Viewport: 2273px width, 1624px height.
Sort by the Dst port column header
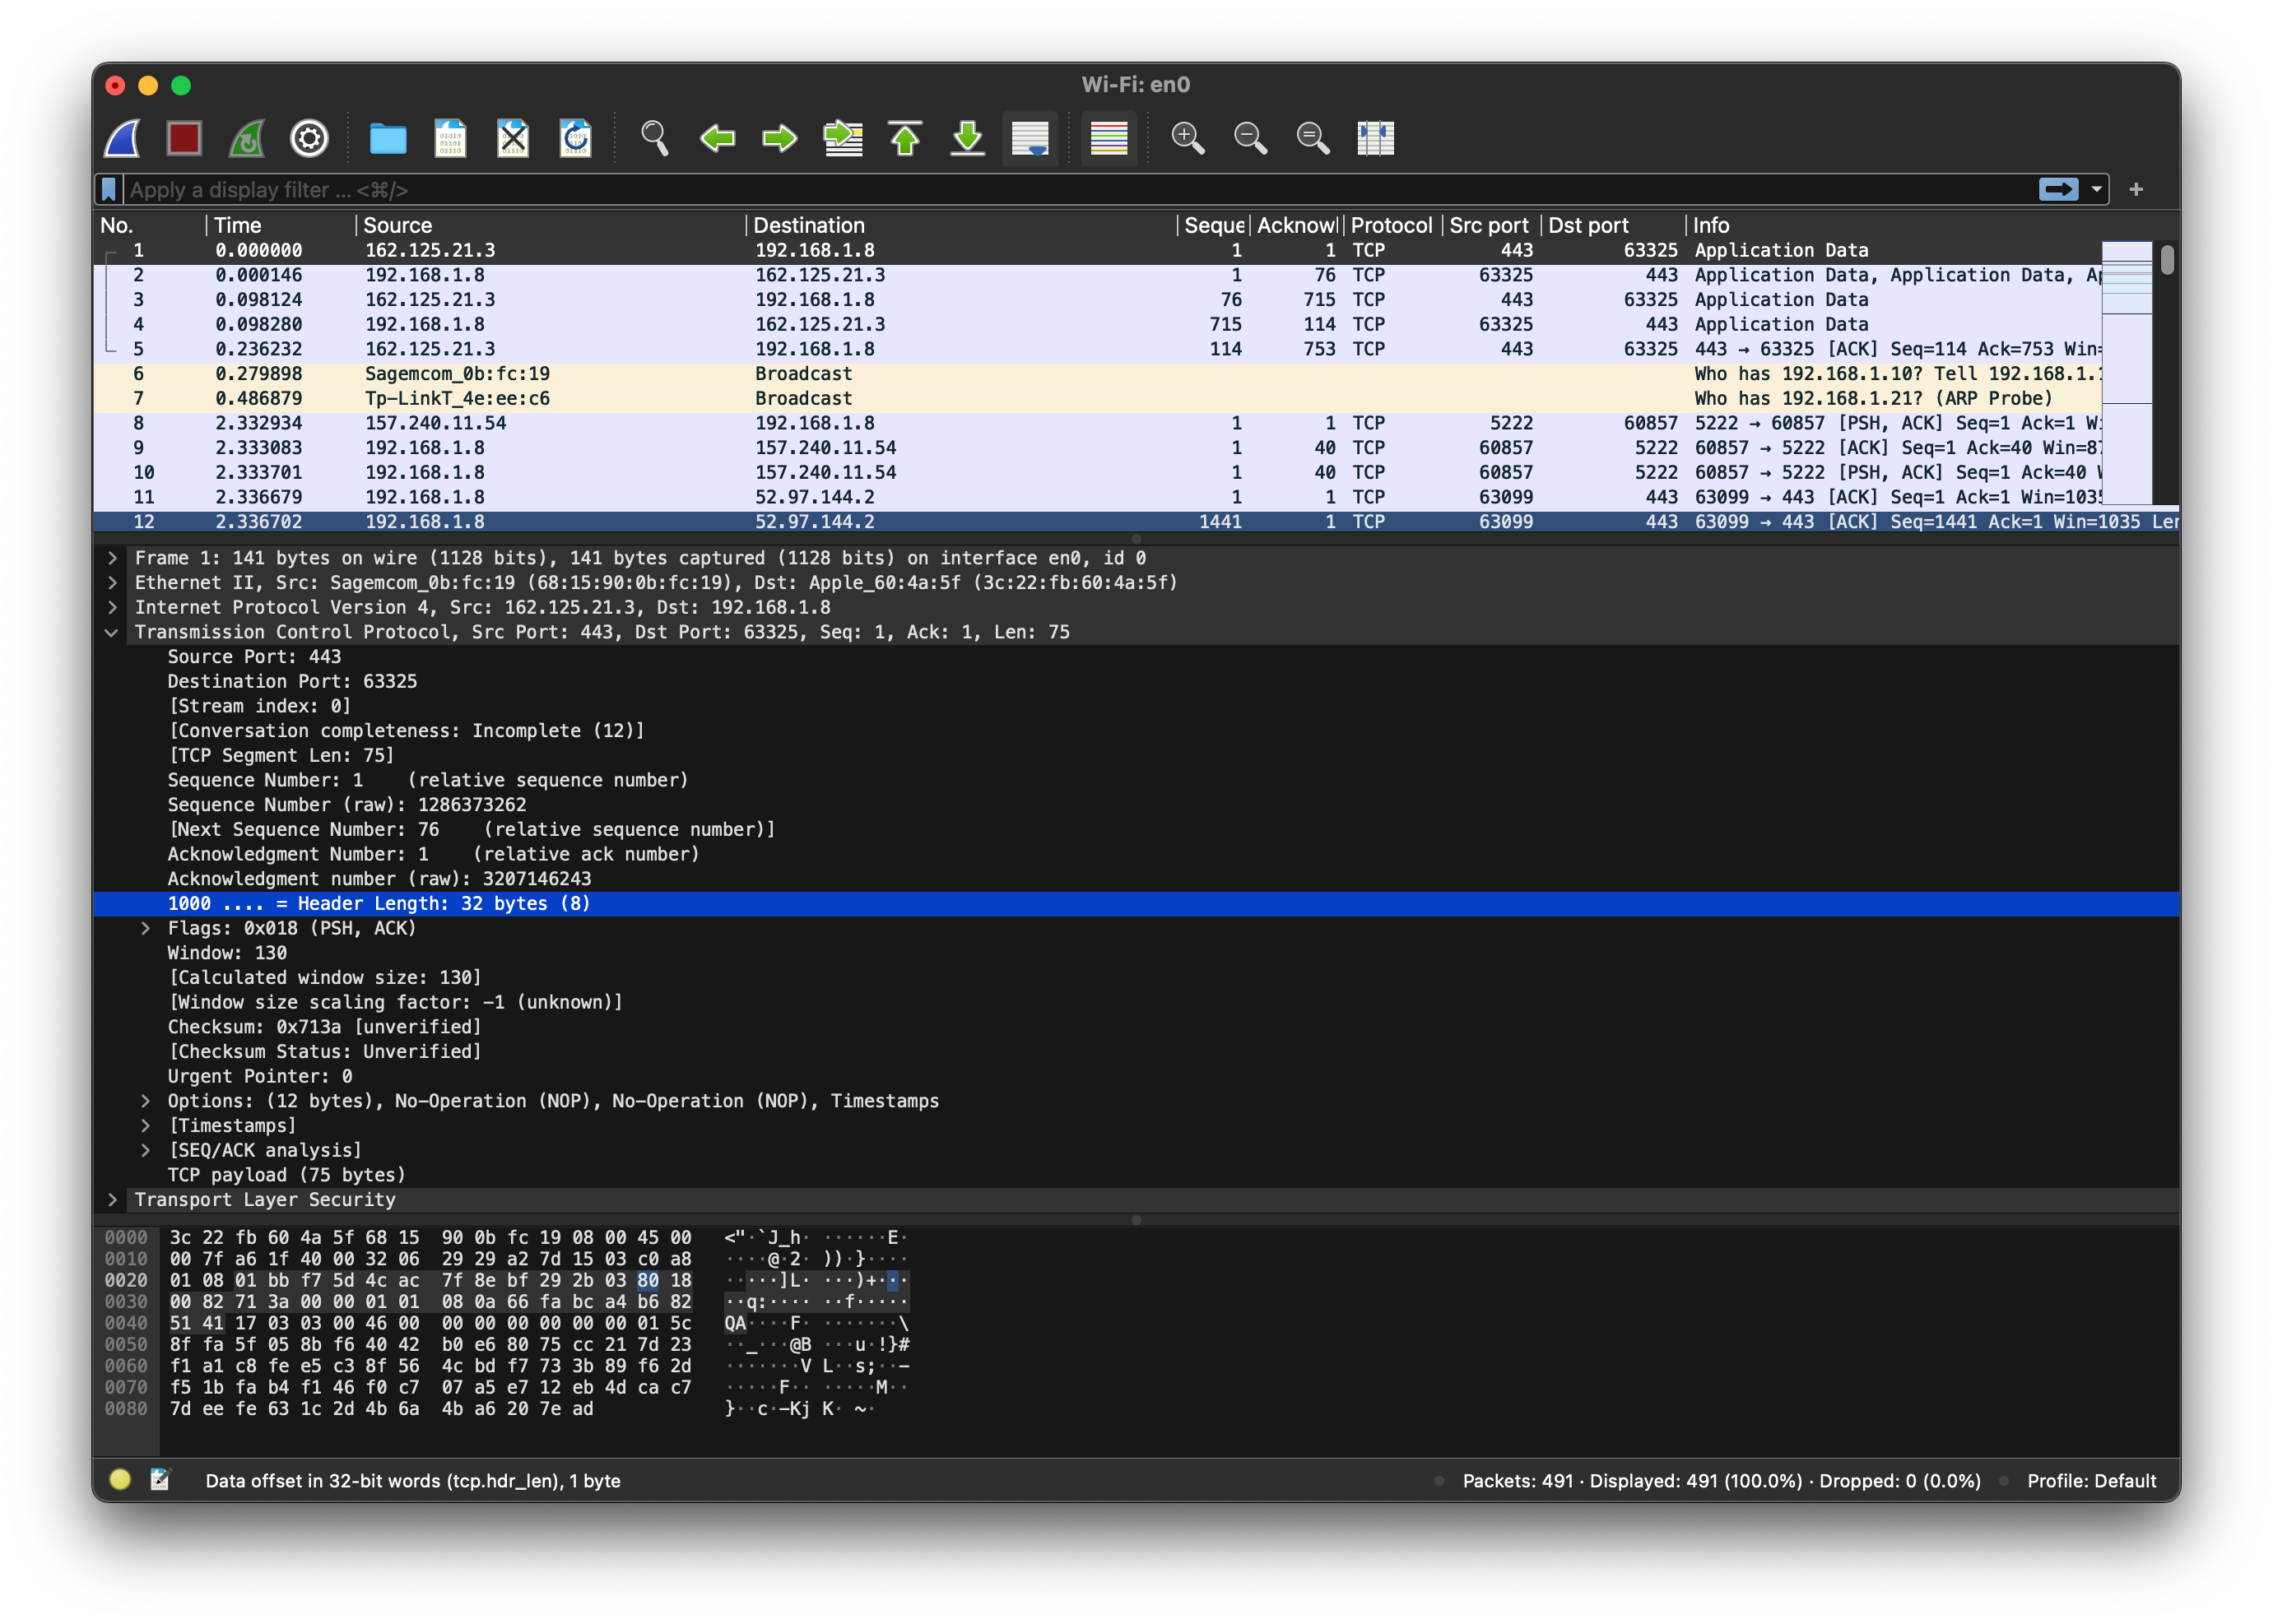[1613, 225]
